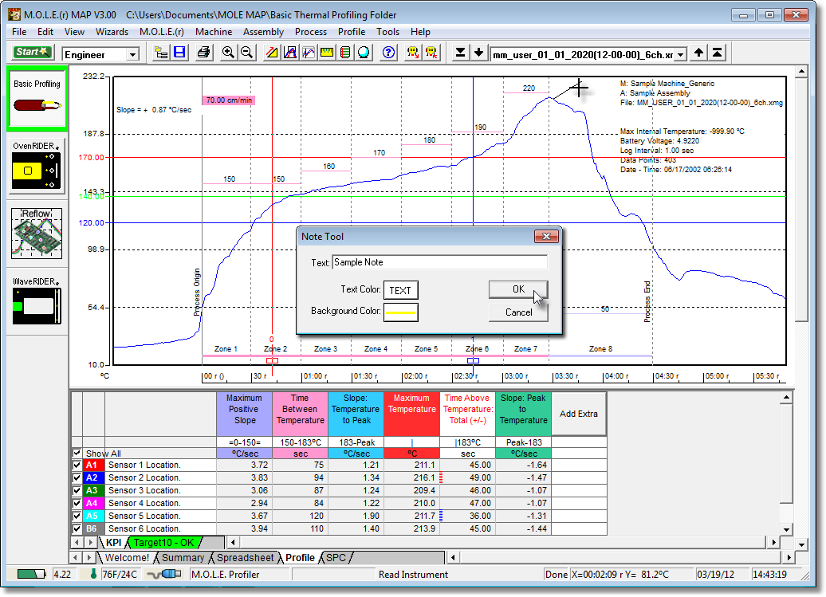Screen dimensions: 826x597
Task: Open the Tools menu
Action: coord(387,32)
